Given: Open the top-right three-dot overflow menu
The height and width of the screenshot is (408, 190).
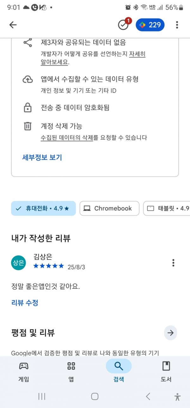Looking at the screenshot, I should pos(177,25).
